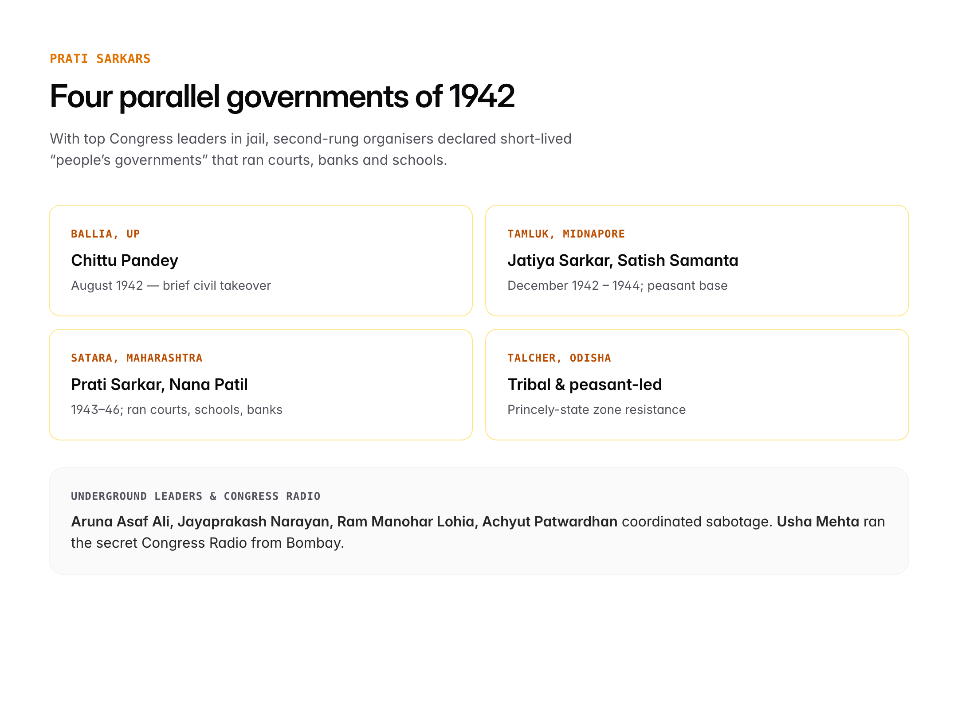The image size is (958, 709).
Task: Select the TAMLUK, MIDNAPORE label
Action: (566, 234)
